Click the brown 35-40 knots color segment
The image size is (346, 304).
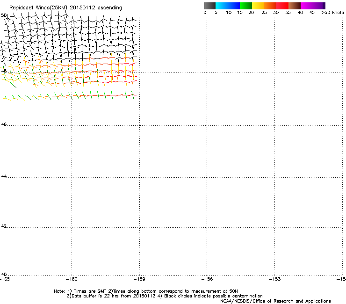[295, 6]
